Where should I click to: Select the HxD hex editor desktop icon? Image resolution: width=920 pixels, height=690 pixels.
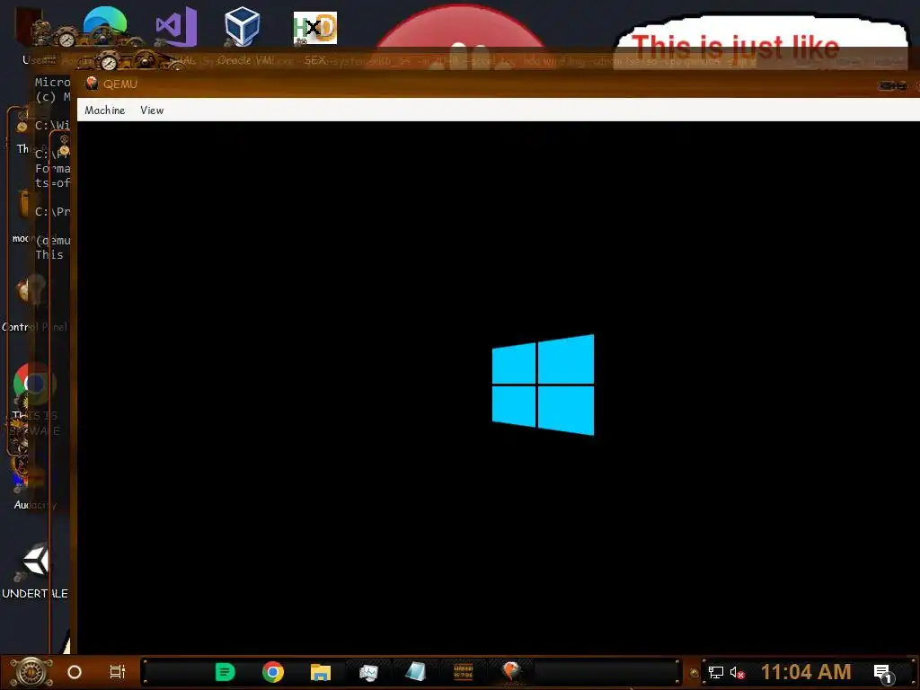(315, 28)
